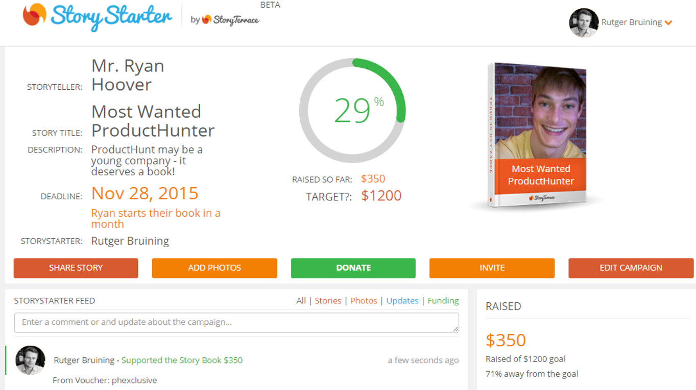Open the user avatar in the header
The image size is (696, 390).
(x=584, y=22)
